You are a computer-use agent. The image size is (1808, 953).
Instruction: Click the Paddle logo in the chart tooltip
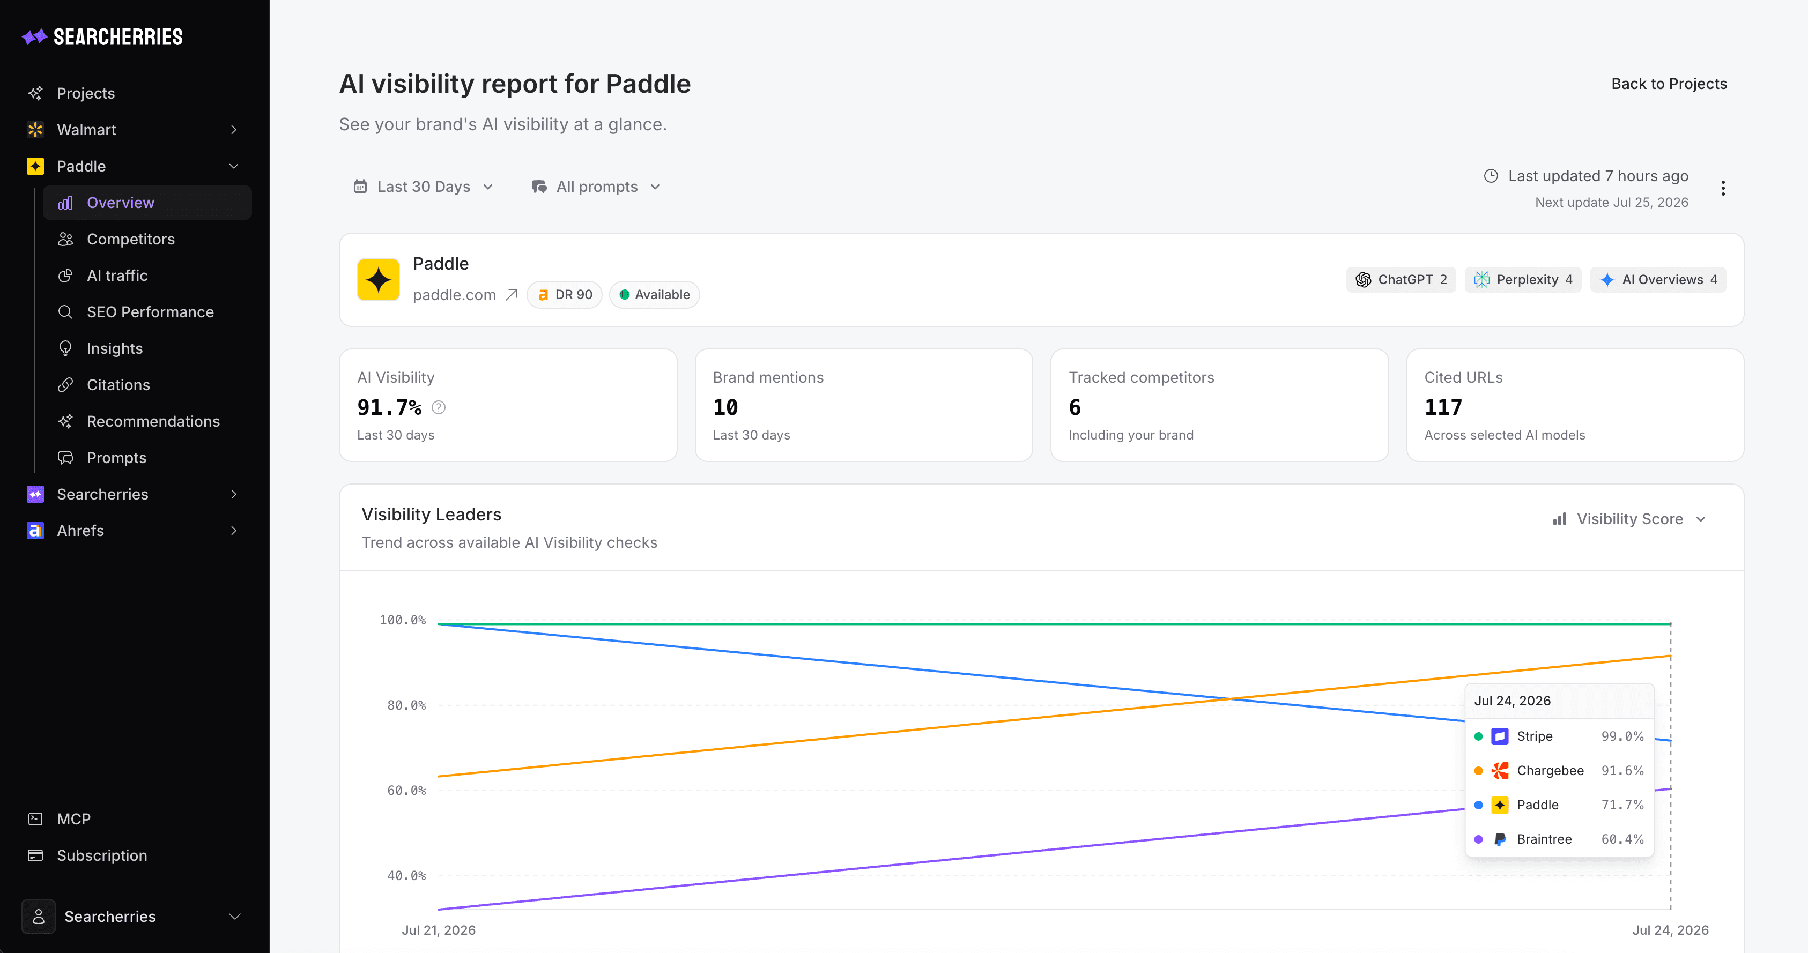(1500, 805)
